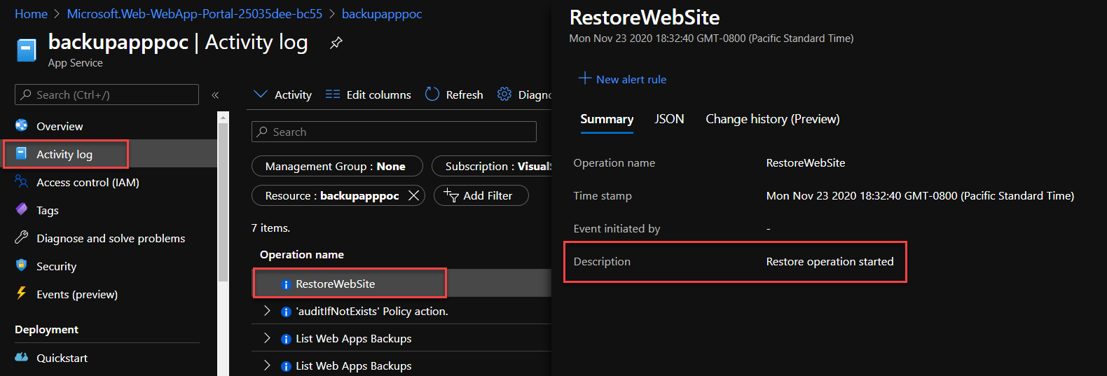Open Diagnose and solve problems
This screenshot has width=1107, height=376.
(x=111, y=238)
